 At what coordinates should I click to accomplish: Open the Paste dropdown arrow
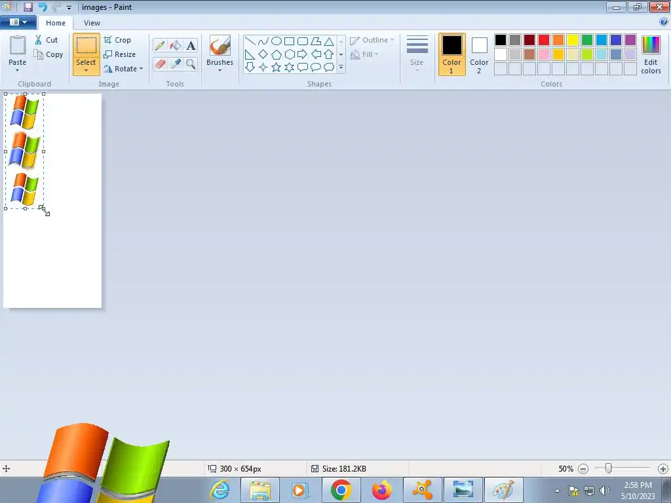click(17, 71)
